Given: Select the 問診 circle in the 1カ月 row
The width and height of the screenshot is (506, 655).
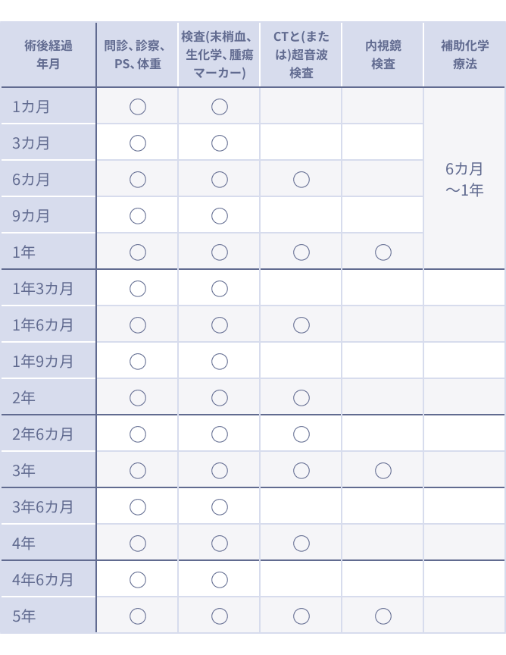Looking at the screenshot, I should point(137,107).
